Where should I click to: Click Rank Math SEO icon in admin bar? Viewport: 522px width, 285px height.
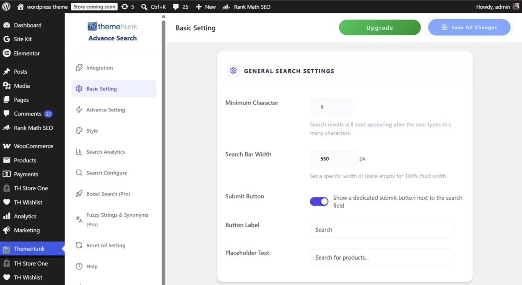226,7
